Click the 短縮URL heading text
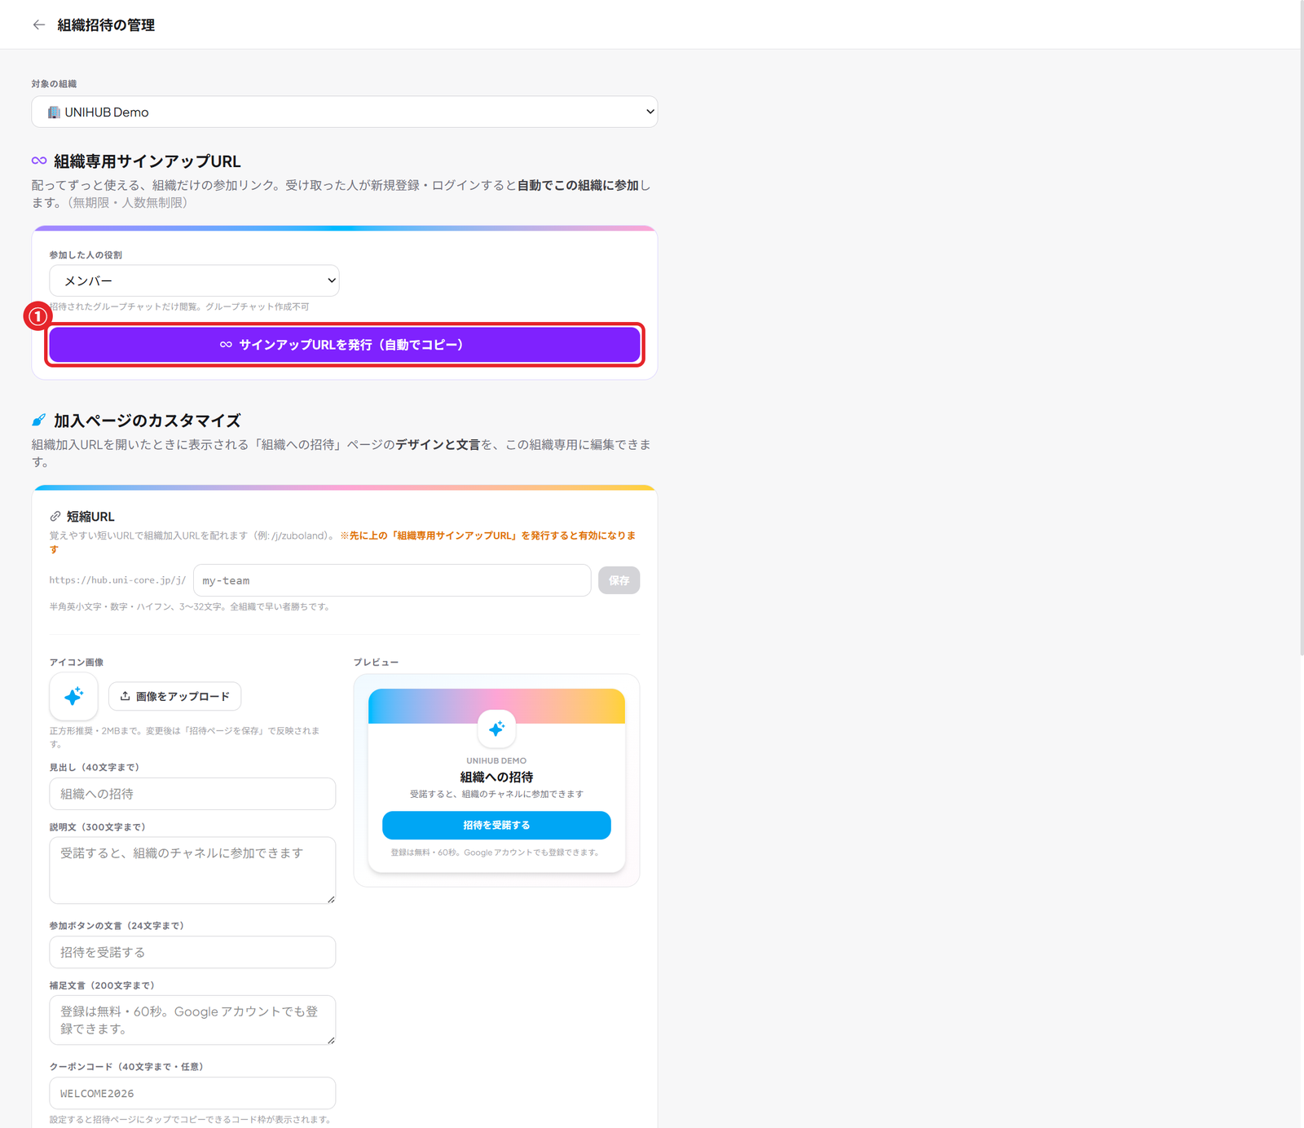Screen dimensions: 1304x1128 pos(90,516)
